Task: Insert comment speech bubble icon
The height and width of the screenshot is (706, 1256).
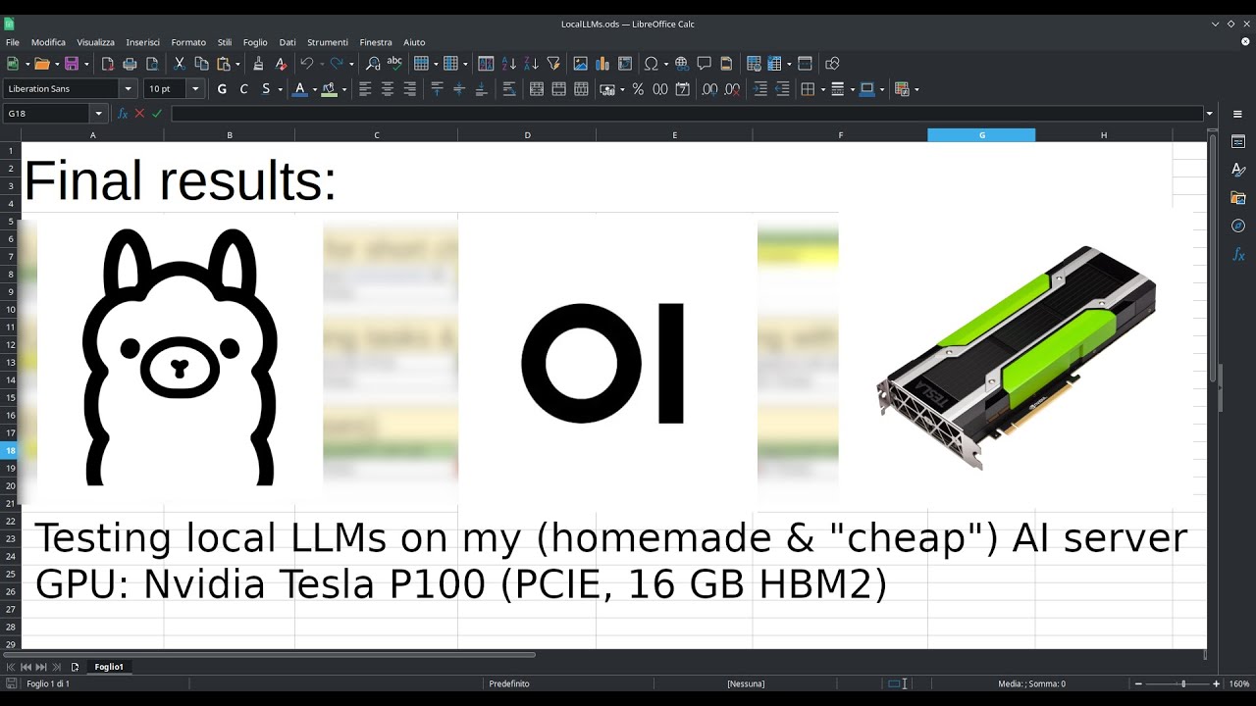Action: (704, 64)
